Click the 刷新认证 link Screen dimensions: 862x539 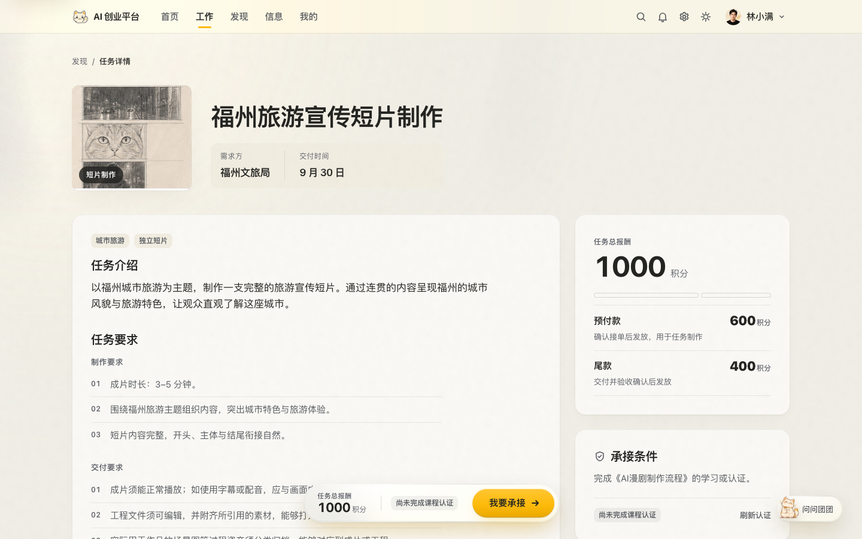click(755, 515)
